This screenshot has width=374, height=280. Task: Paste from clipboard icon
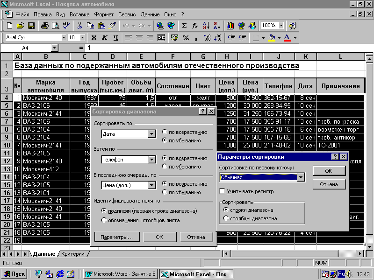click(101, 26)
